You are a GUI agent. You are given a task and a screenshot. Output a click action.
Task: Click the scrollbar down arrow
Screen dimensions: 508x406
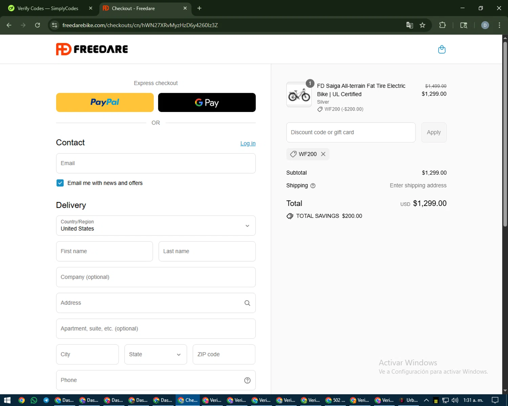505,391
